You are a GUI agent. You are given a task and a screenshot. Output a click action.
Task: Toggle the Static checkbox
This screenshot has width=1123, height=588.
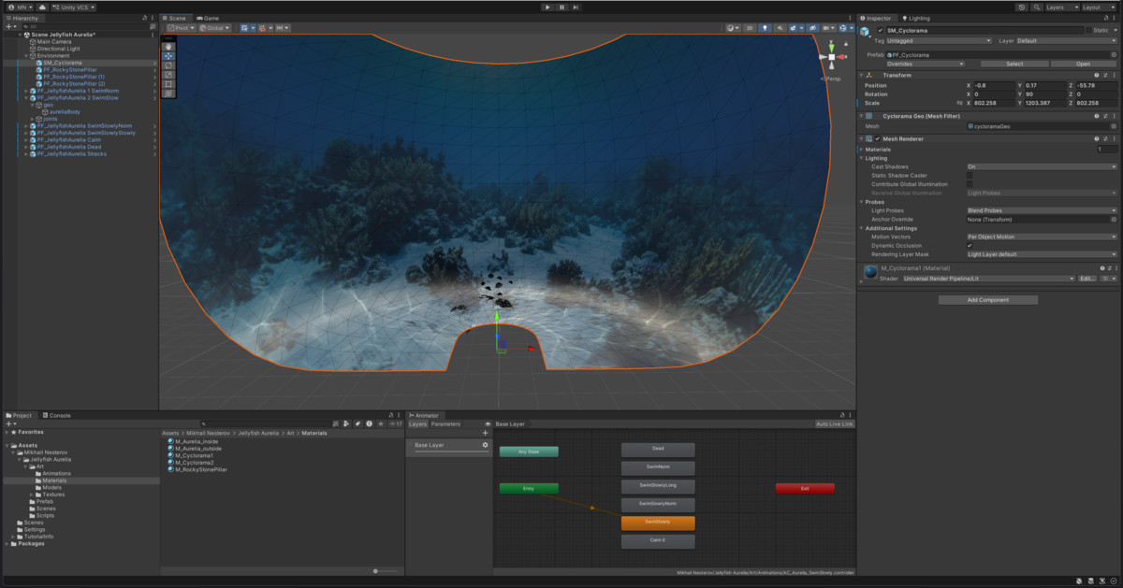click(x=1089, y=30)
